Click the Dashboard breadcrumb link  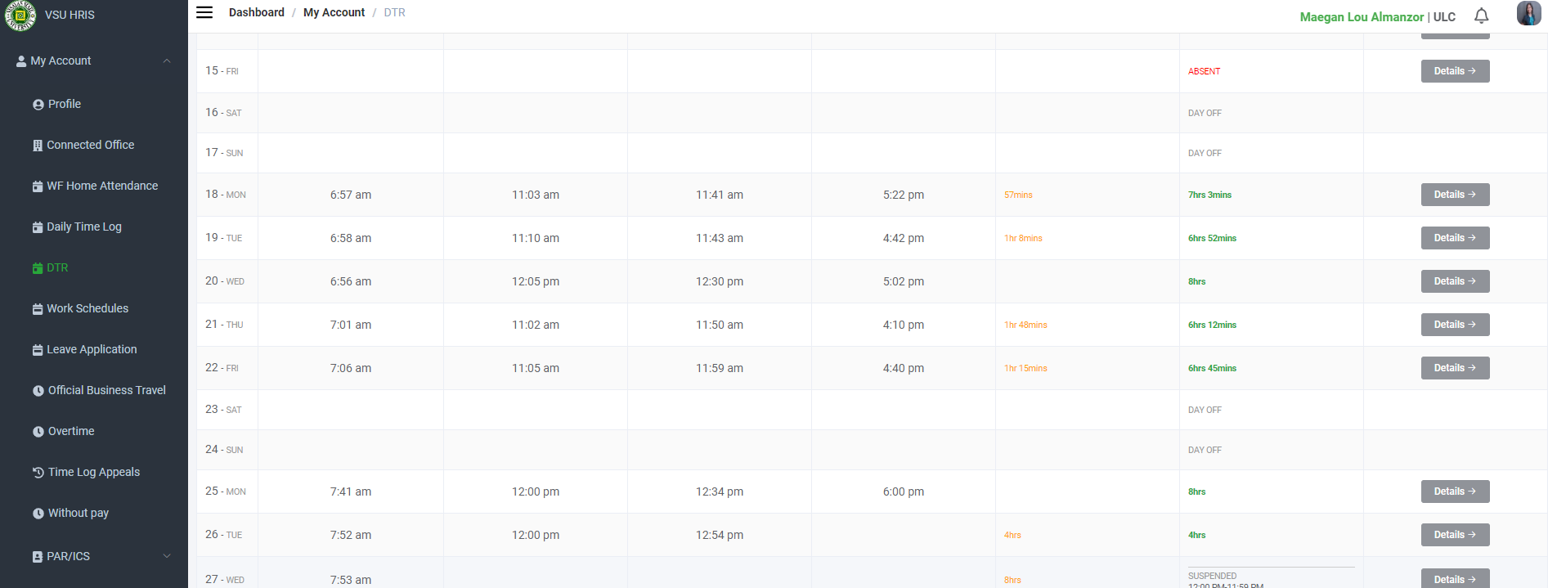[256, 12]
